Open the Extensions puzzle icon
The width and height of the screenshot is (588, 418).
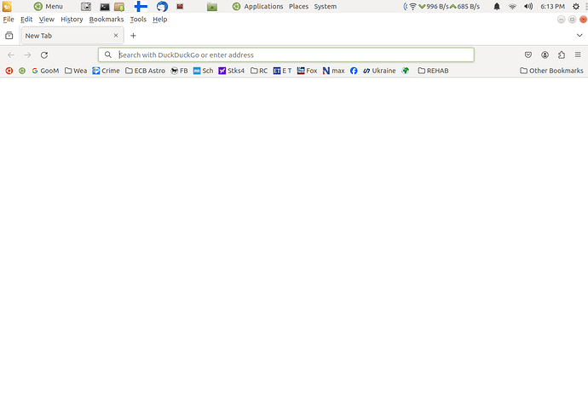point(562,55)
